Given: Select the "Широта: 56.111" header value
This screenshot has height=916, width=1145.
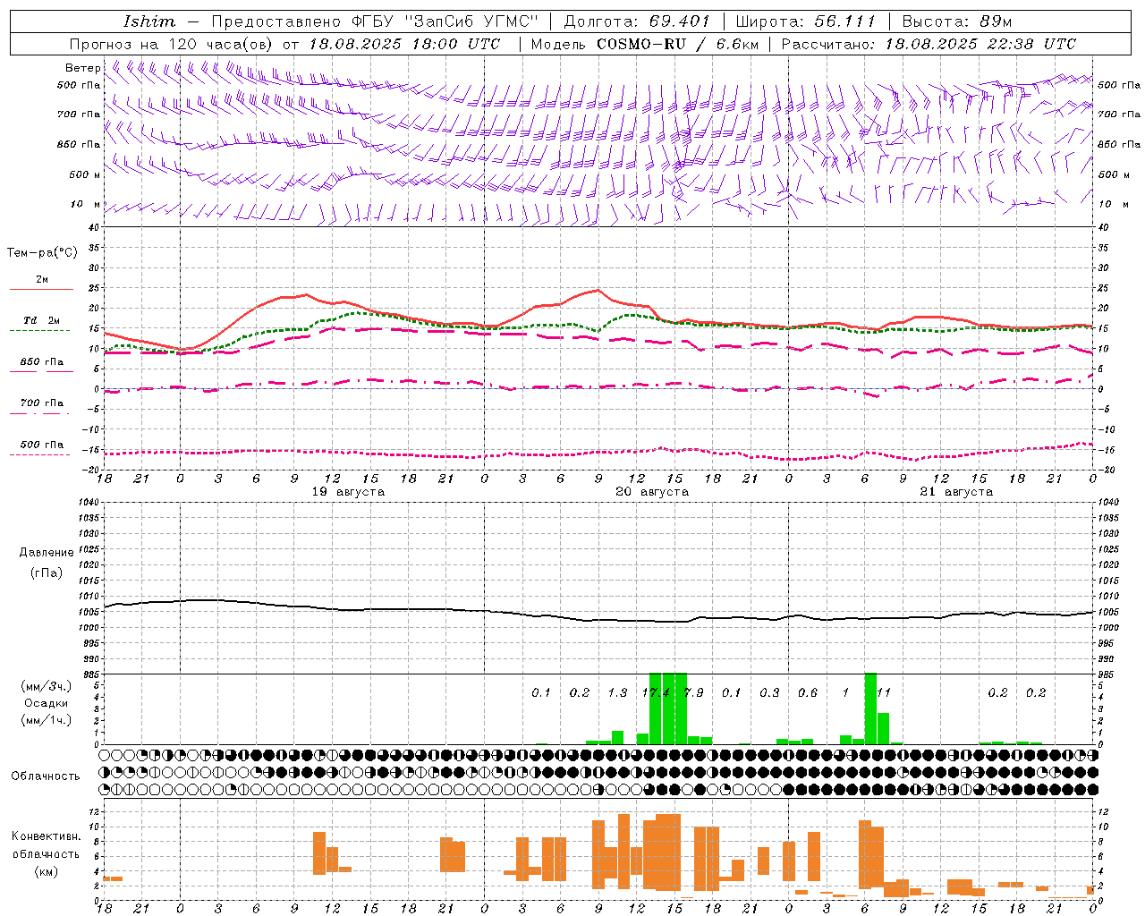Looking at the screenshot, I should click(805, 21).
